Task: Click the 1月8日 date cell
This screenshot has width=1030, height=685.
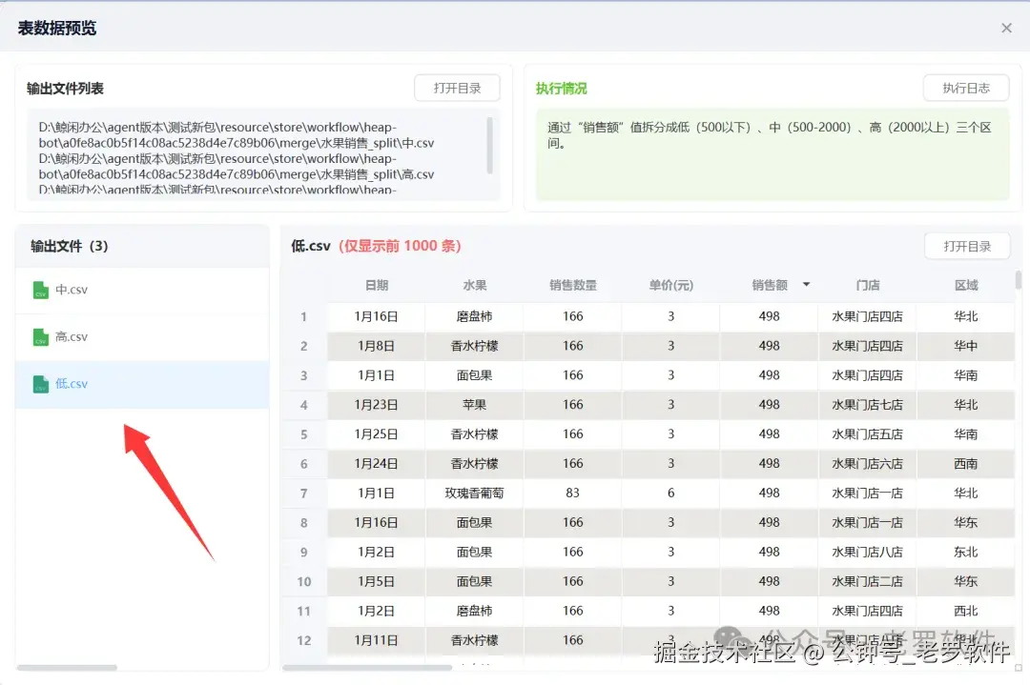Action: point(377,346)
